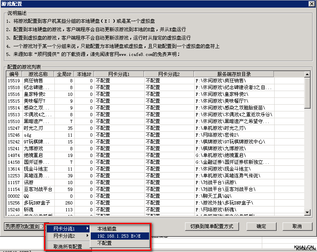Click 全局DP column header
The image size is (317, 252).
pos(64,74)
